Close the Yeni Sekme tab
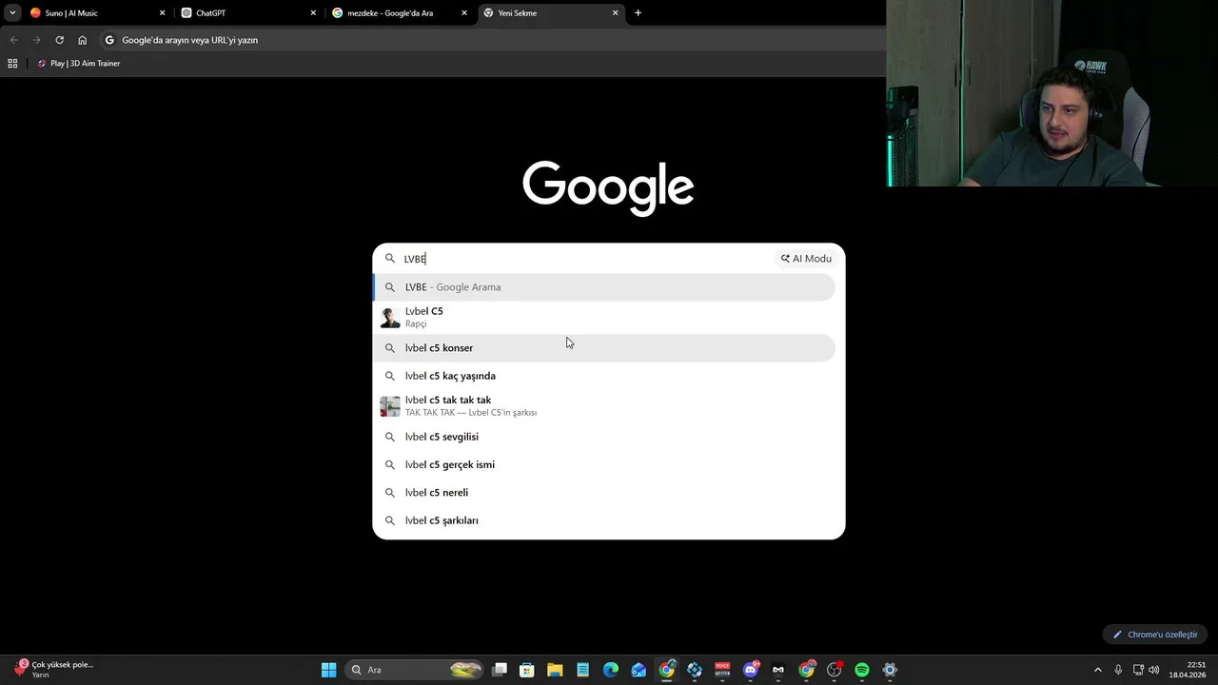Viewport: 1218px width, 685px height. click(615, 13)
